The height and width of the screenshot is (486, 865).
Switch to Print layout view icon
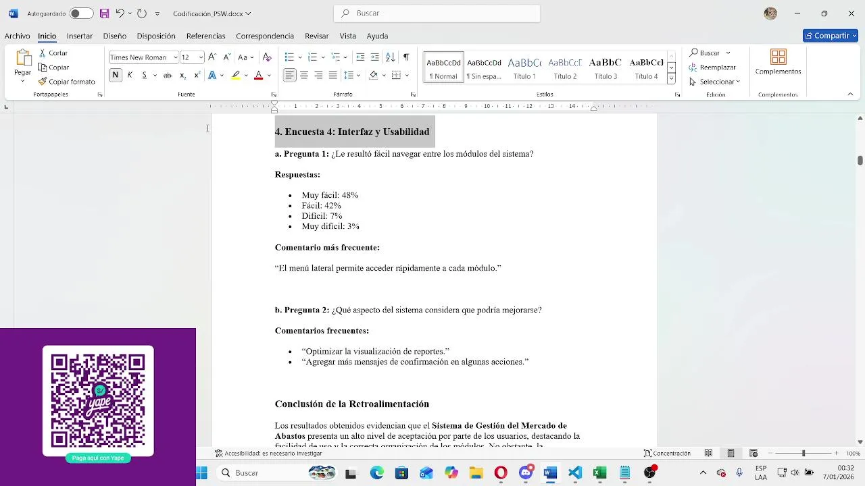[x=731, y=454]
